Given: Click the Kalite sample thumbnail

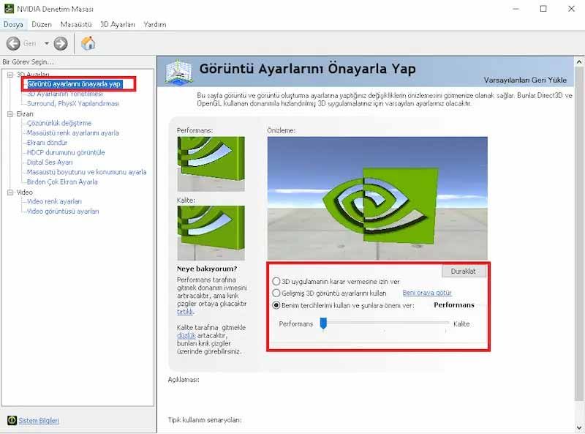Looking at the screenshot, I should click(211, 233).
